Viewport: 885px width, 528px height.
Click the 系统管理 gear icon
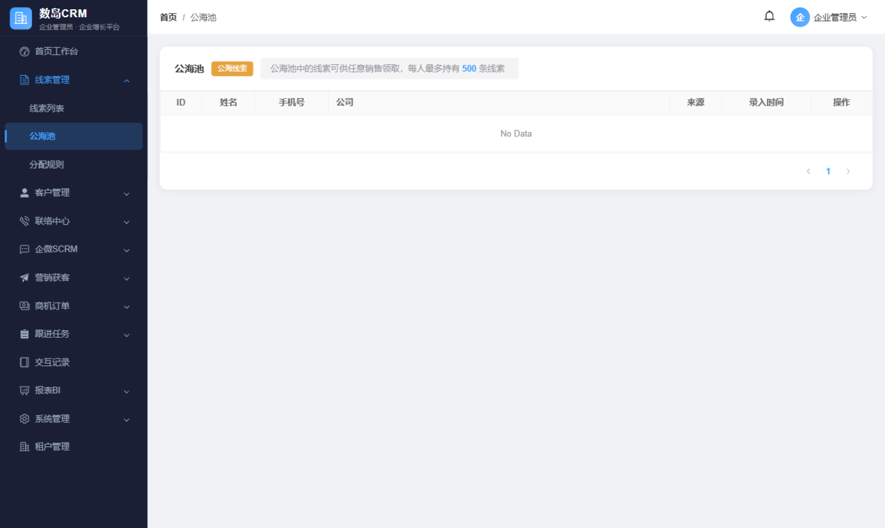point(25,419)
